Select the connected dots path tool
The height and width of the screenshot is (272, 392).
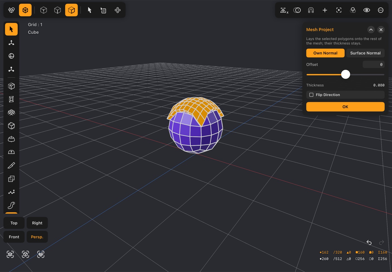pos(11,192)
